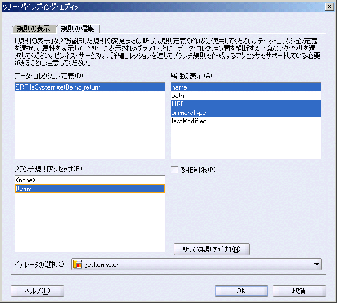Cancel with the 取消 button
The width and height of the screenshot is (337, 303).
click(299, 291)
